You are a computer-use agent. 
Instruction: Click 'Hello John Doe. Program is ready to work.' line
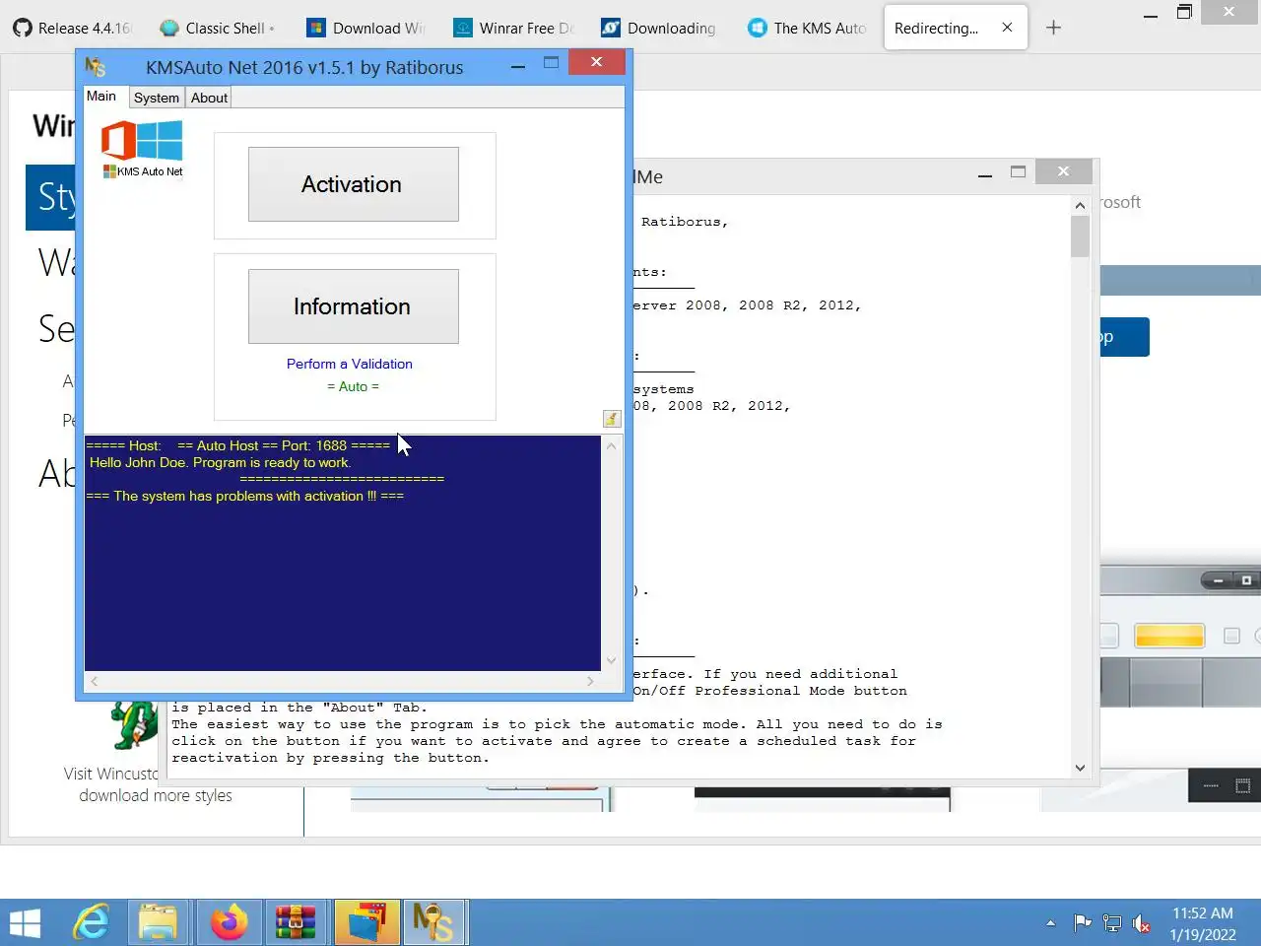(220, 462)
